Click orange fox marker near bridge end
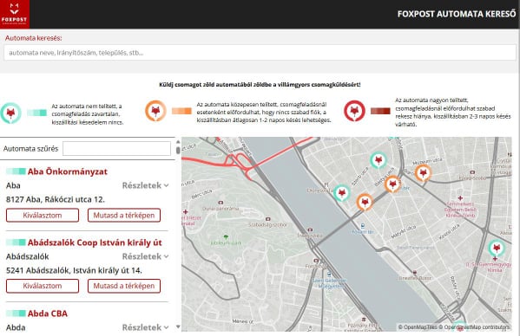This screenshot has height=336, width=520. pyautogui.click(x=365, y=202)
